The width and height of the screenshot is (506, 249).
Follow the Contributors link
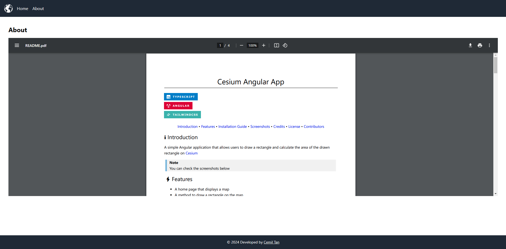(x=314, y=126)
